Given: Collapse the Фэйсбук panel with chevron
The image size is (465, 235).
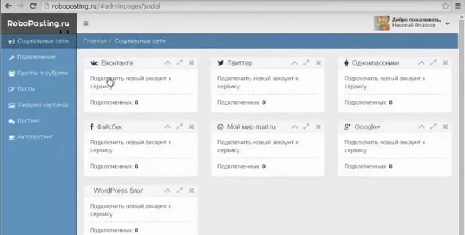Looking at the screenshot, I should point(168,126).
